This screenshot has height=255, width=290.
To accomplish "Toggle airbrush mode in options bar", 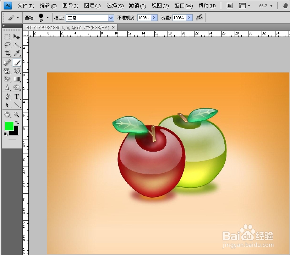I will click(x=199, y=17).
